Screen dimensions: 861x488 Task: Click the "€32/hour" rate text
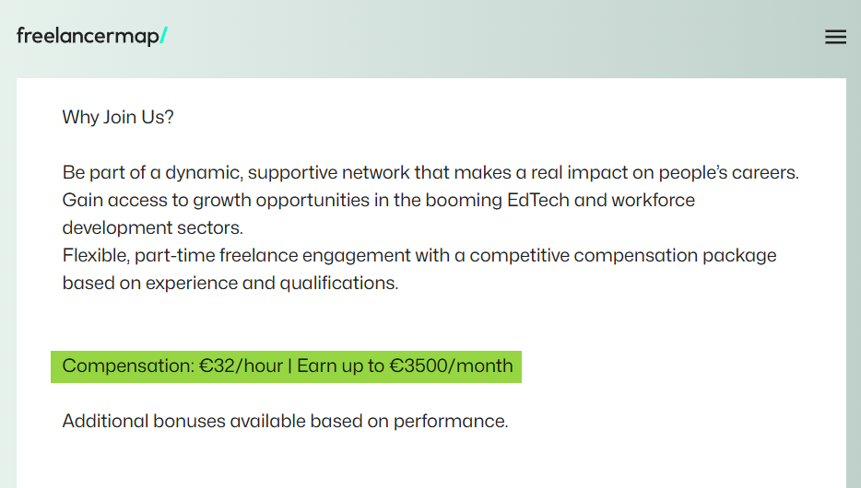coord(241,366)
